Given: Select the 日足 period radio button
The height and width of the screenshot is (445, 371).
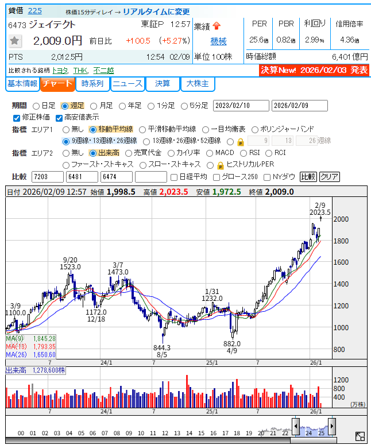Looking at the screenshot, I should 36,106.
